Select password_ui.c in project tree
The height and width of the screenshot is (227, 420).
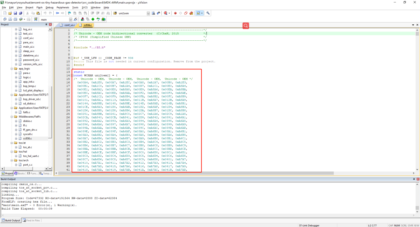(x=31, y=60)
